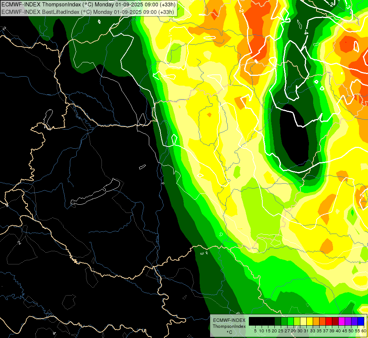Click the yellow-green 29–30 legend swatch
Image resolution: width=368 pixels, height=338 pixels.
coord(297,321)
